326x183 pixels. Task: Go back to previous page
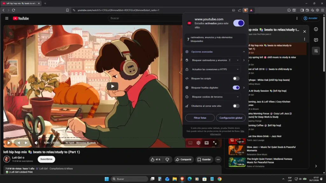[x=3, y=10]
